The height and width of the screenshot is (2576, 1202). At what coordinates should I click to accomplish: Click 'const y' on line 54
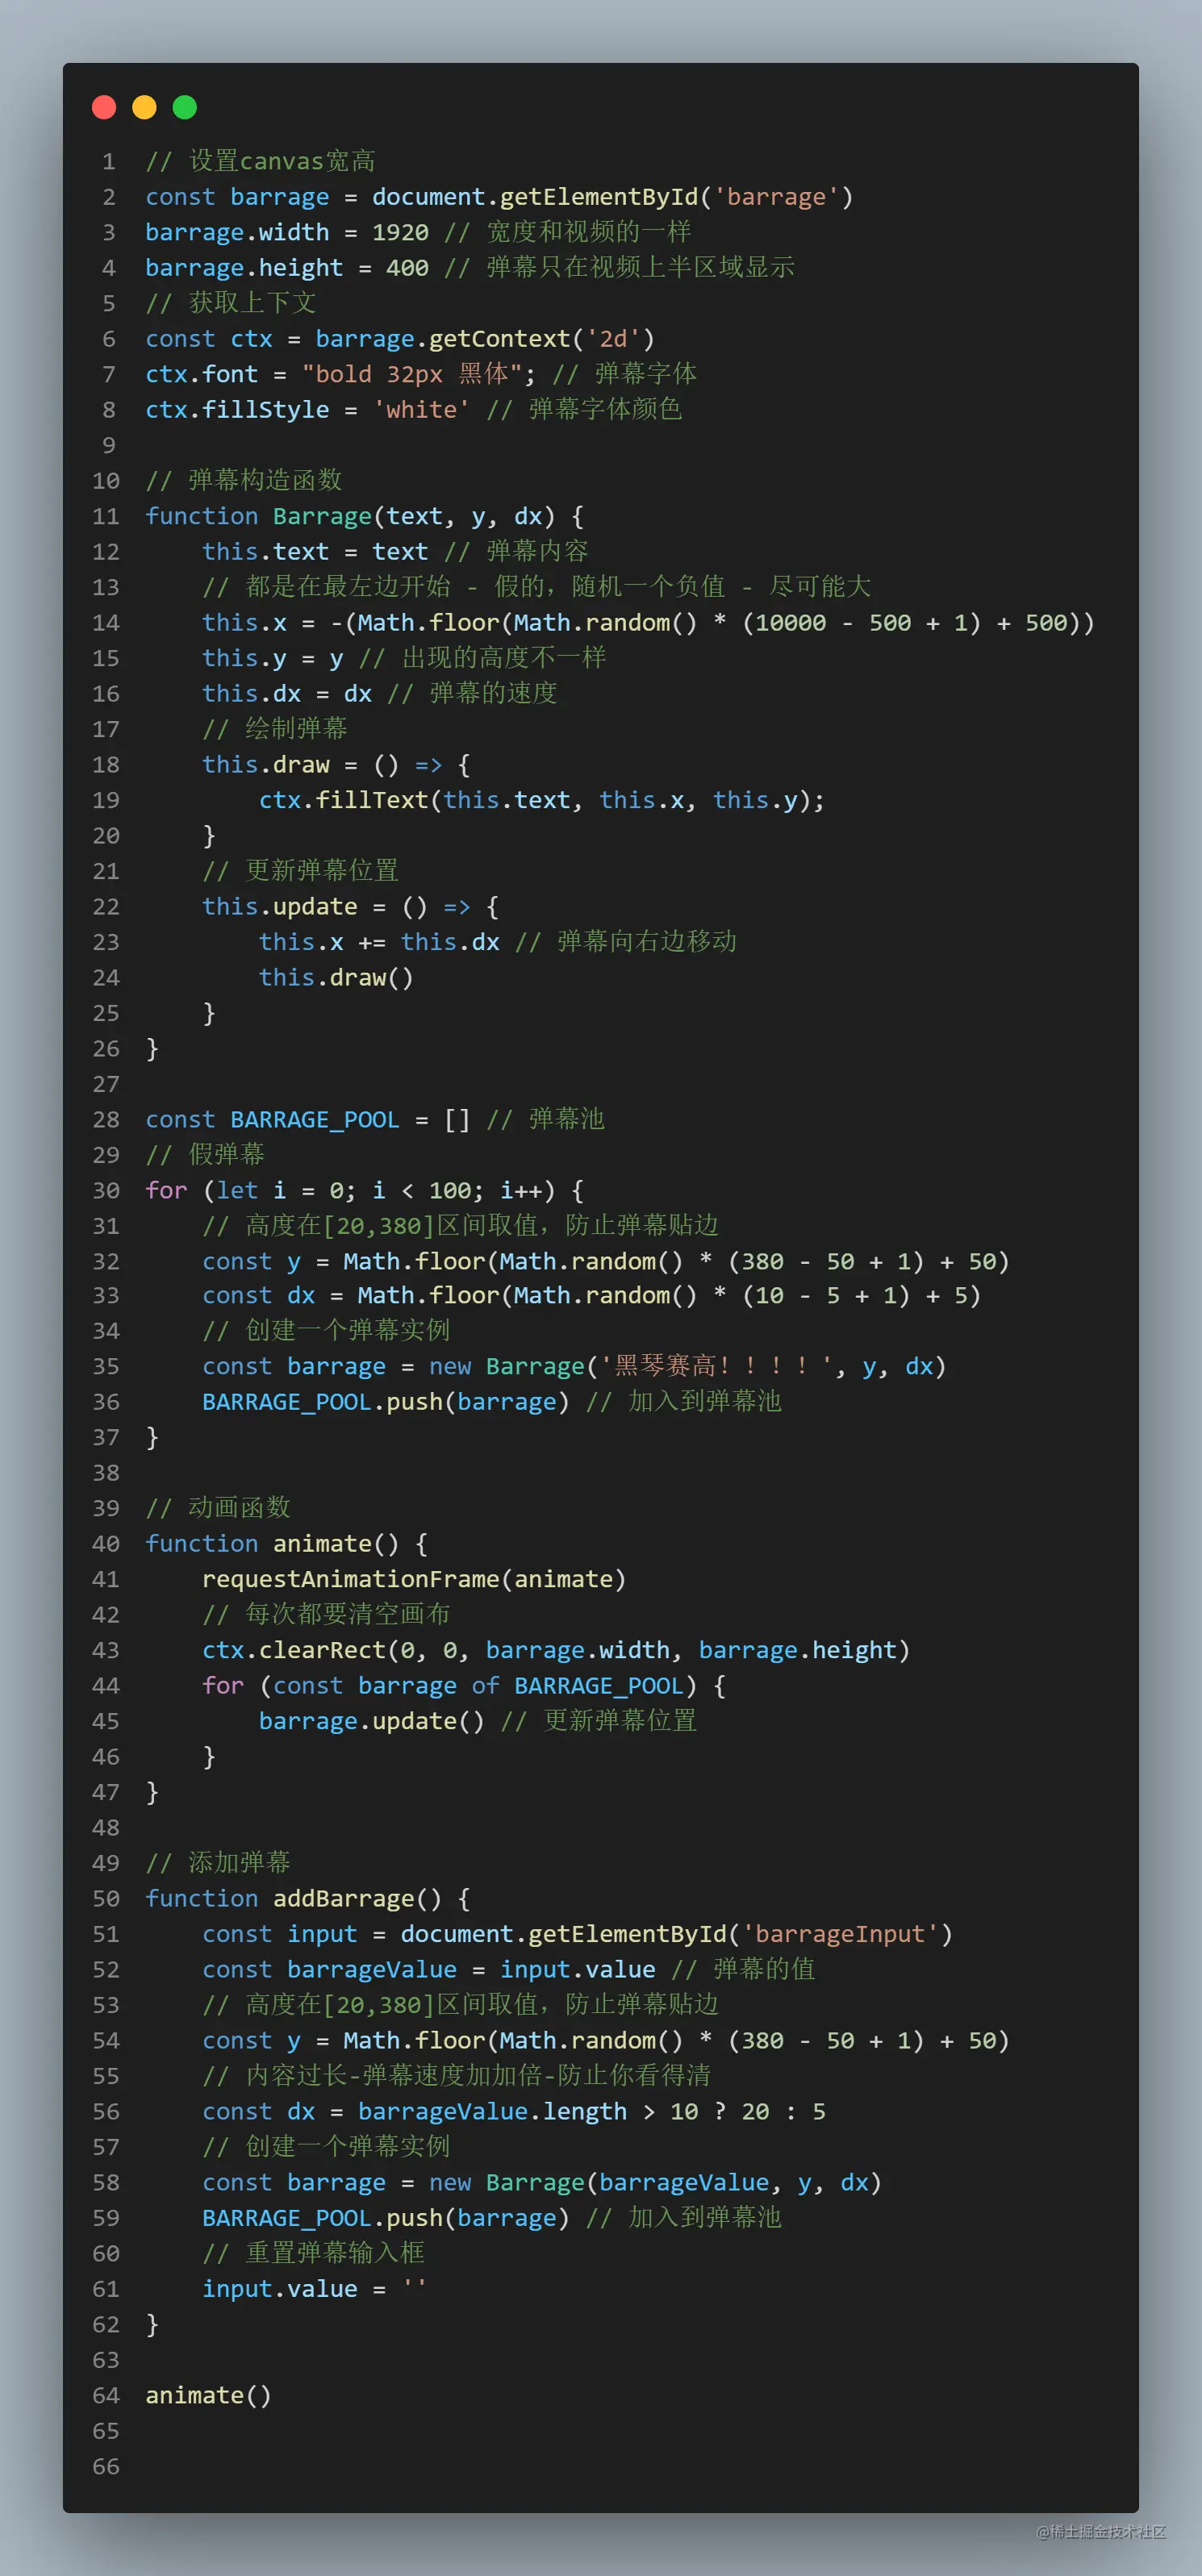251,2041
